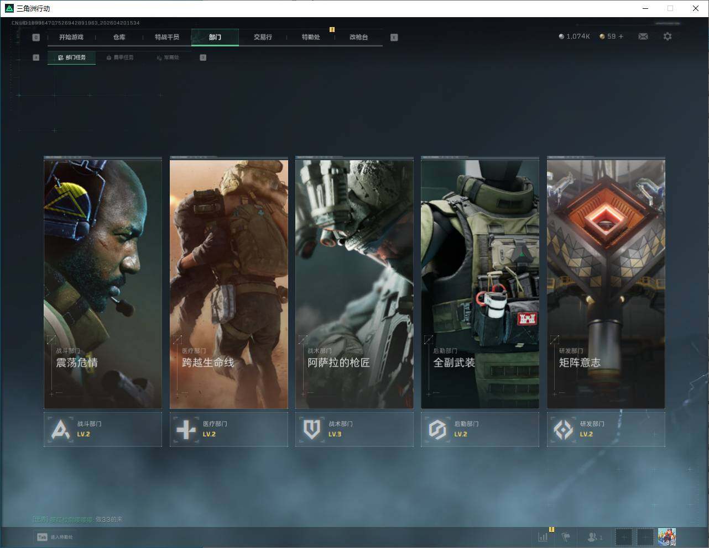Image resolution: width=709 pixels, height=548 pixels.
Task: Click the 医疗部门 LV.2 level button
Action: [x=229, y=429]
